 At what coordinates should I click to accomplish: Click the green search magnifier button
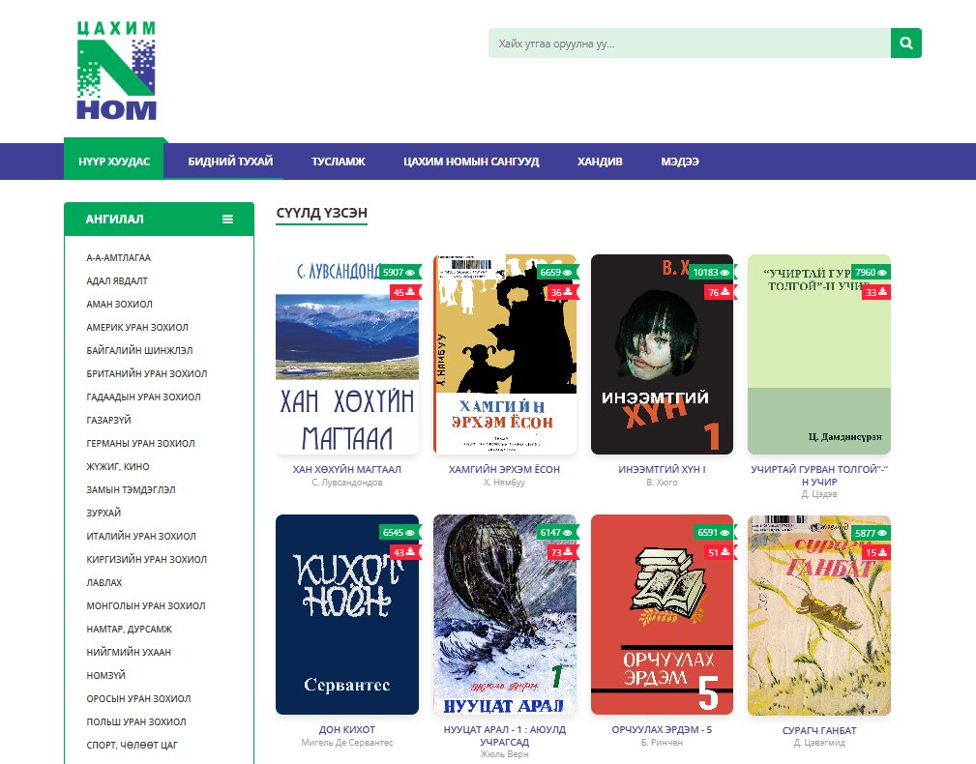tap(905, 43)
